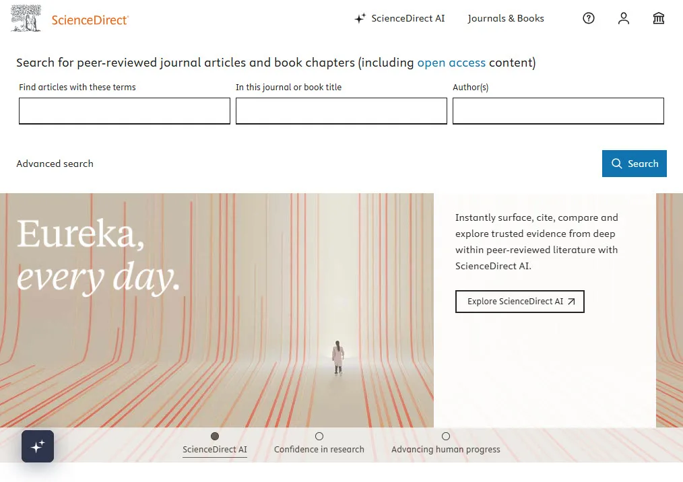The image size is (683, 482).
Task: Select the ScienceDirect AI carousel dot
Action: (x=215, y=436)
